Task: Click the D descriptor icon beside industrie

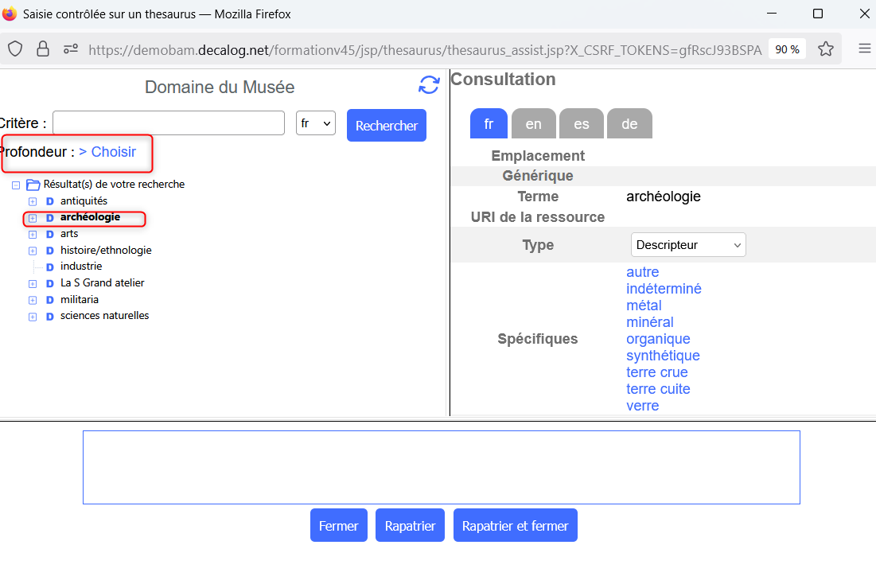Action: click(x=49, y=267)
